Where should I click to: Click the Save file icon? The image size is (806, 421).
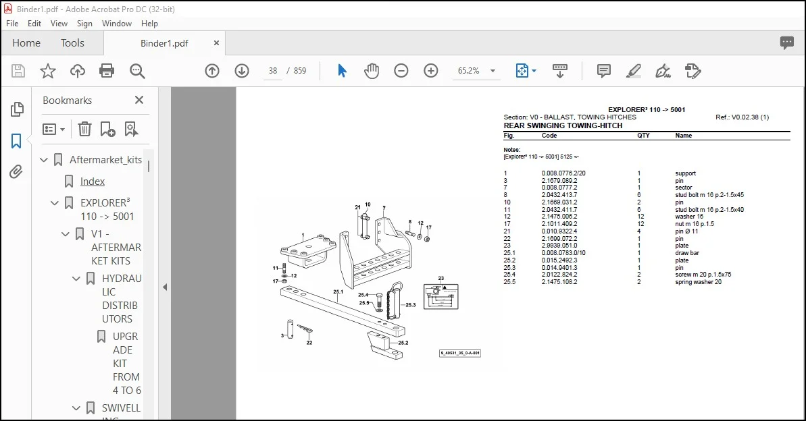(x=18, y=71)
